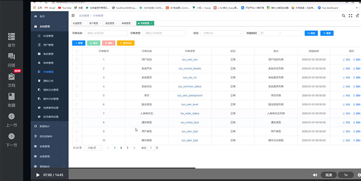The image size is (361, 181).
Task: Click the orange 缓存同步 button
Action: (126, 43)
